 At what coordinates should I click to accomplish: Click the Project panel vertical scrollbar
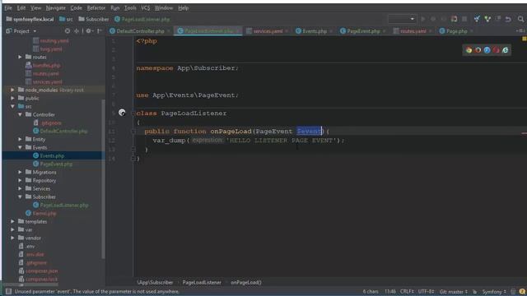103,179
